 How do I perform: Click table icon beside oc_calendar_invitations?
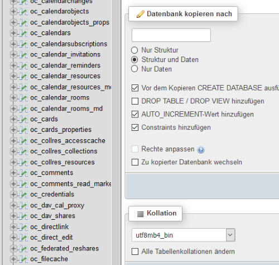(23, 55)
